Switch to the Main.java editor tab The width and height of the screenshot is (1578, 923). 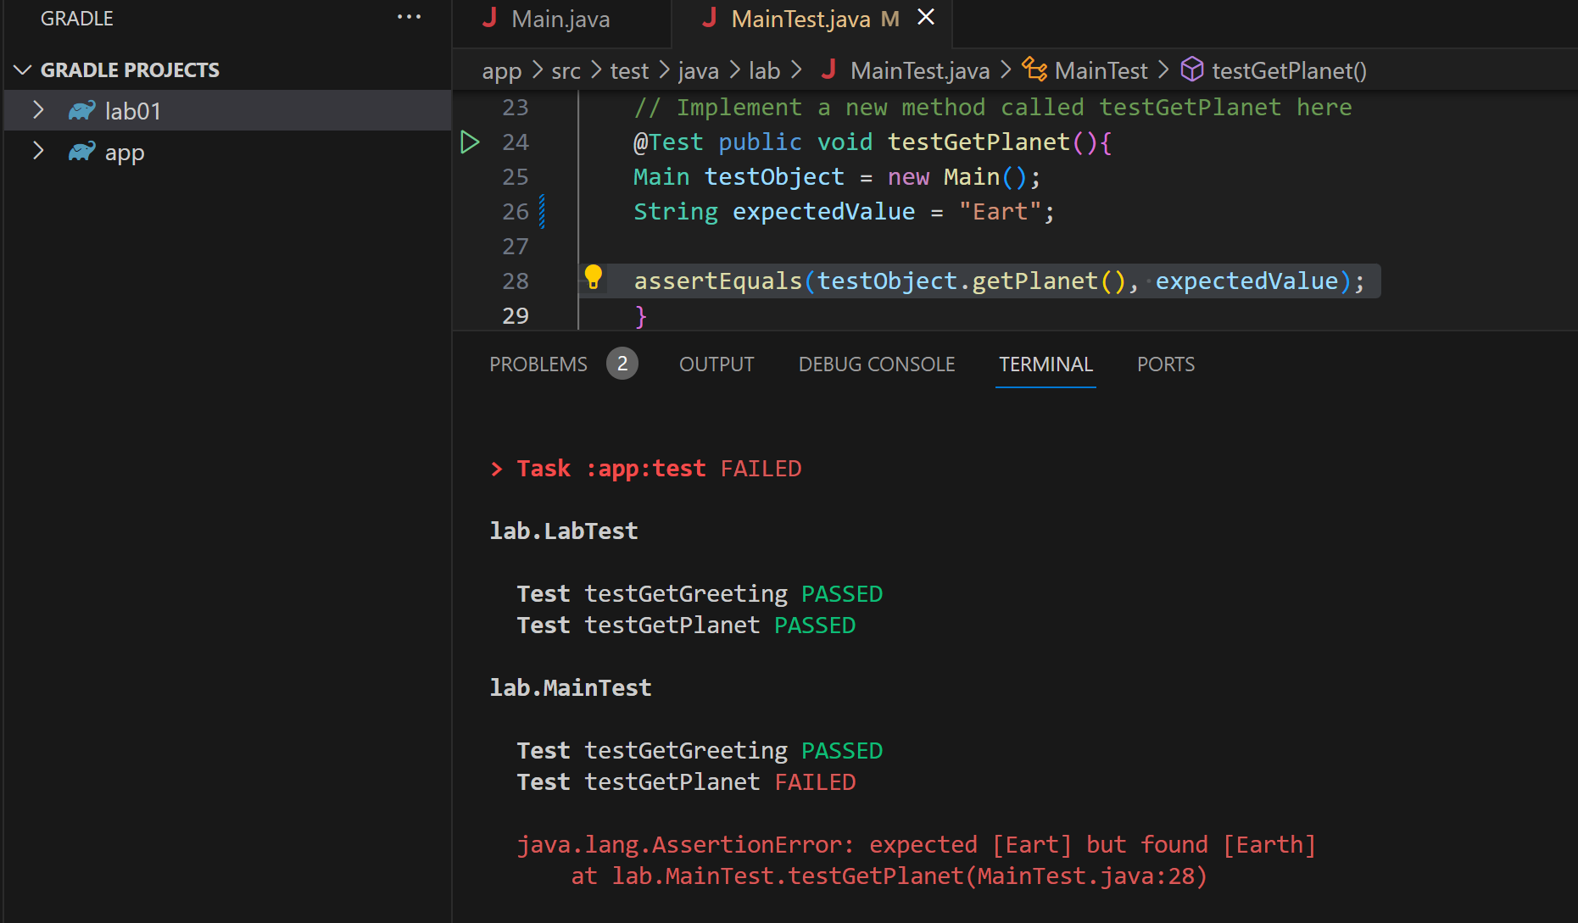click(x=560, y=19)
